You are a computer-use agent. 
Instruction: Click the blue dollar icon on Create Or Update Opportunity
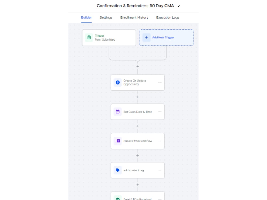click(117, 82)
